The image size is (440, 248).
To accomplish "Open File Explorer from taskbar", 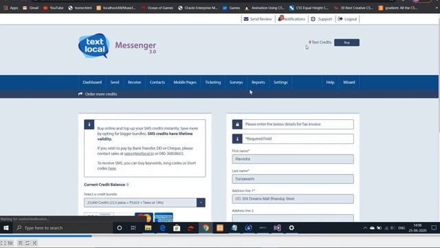I will [x=148, y=228].
